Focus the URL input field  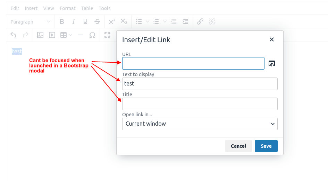(193, 63)
